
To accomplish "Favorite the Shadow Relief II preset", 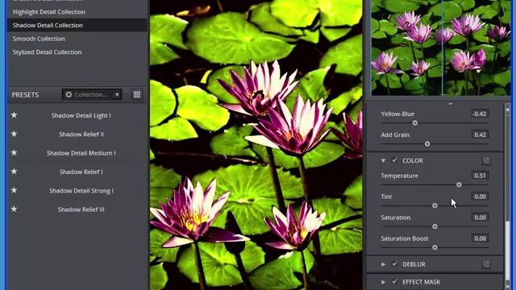I will (15, 134).
